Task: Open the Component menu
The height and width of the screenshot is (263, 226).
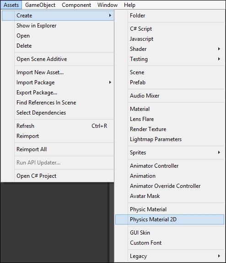Action: coord(76,5)
